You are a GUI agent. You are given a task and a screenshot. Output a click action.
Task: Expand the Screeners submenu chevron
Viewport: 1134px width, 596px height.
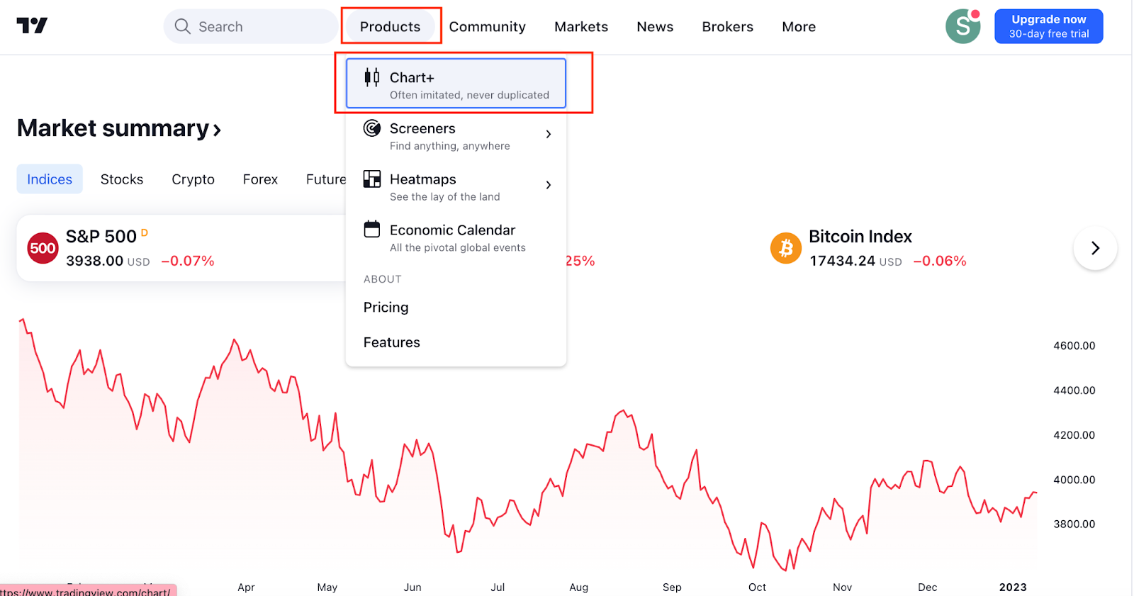coord(548,133)
